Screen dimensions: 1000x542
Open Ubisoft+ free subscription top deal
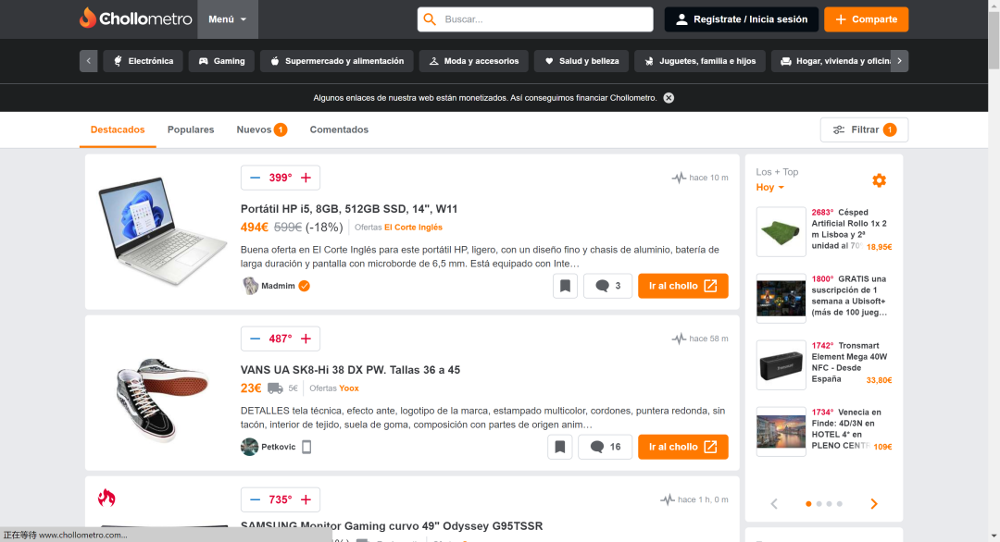(849, 296)
